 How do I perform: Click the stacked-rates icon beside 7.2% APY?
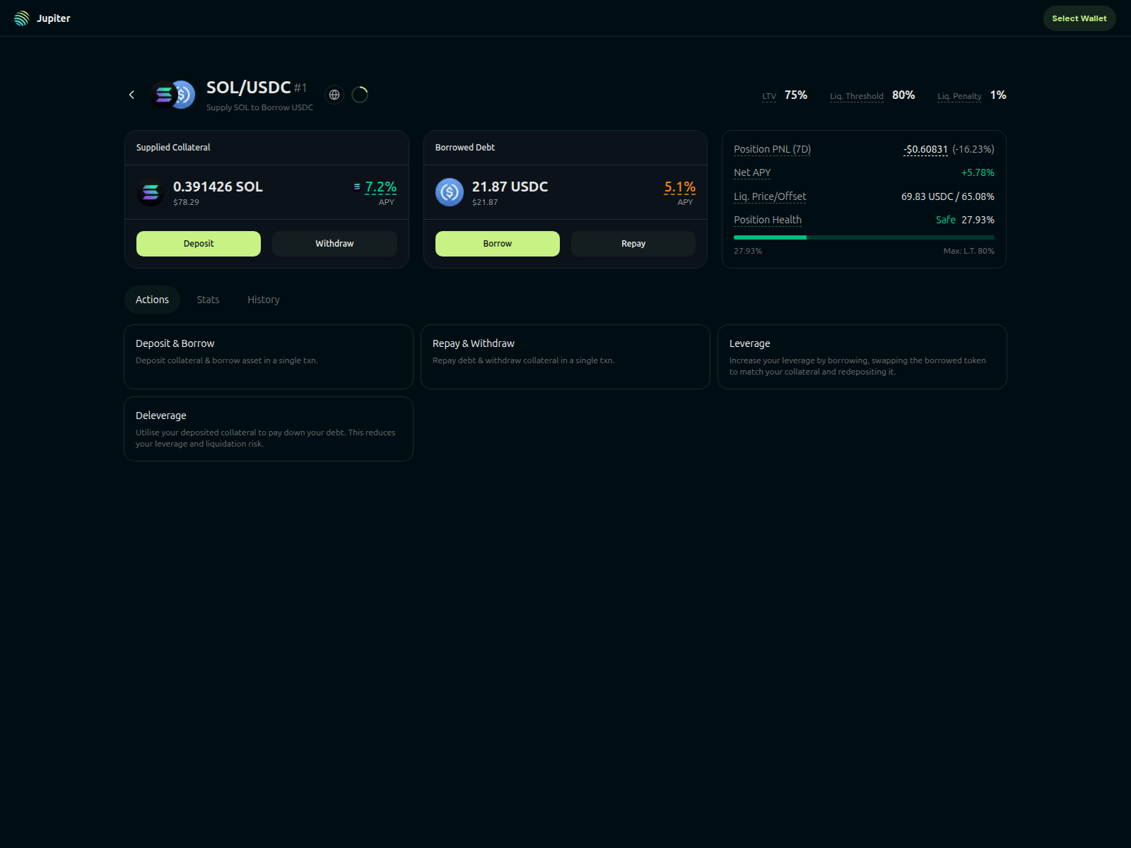356,185
